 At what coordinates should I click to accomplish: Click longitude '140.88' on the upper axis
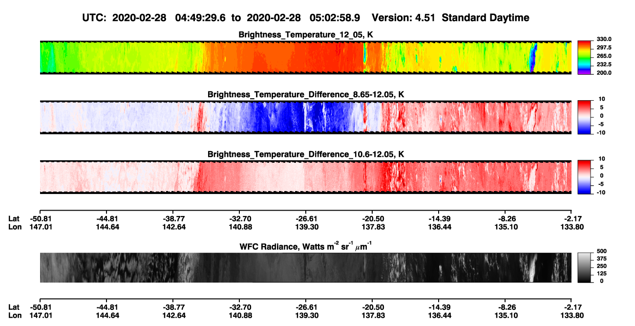click(x=240, y=227)
